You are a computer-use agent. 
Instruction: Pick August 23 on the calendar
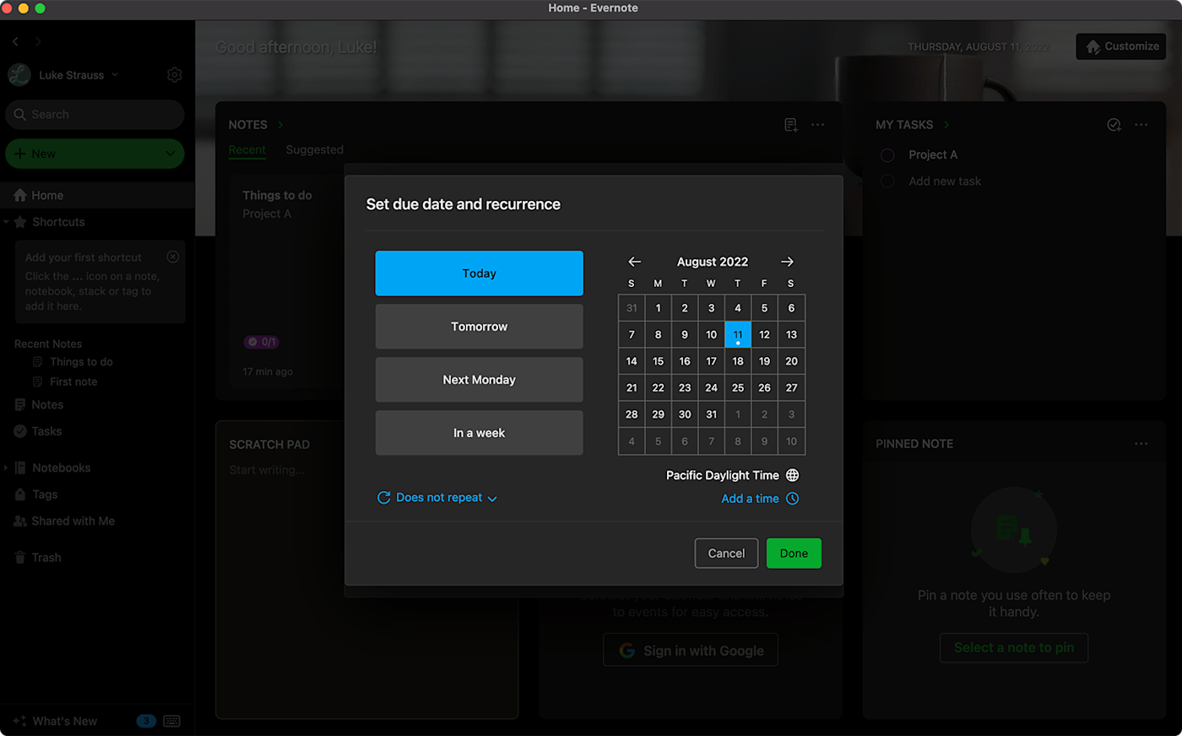click(x=685, y=388)
